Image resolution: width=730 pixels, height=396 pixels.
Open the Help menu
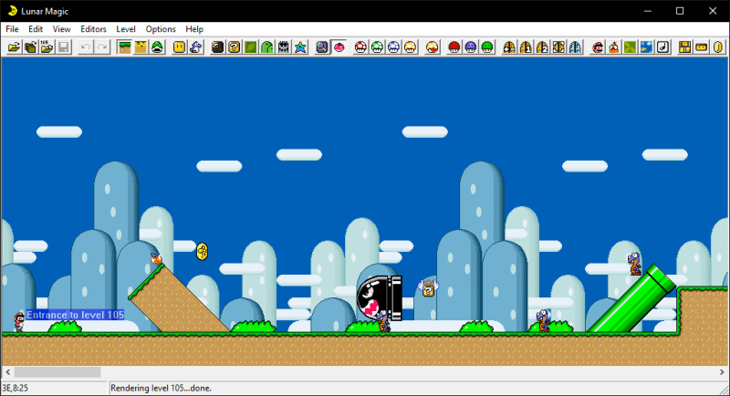tap(194, 29)
